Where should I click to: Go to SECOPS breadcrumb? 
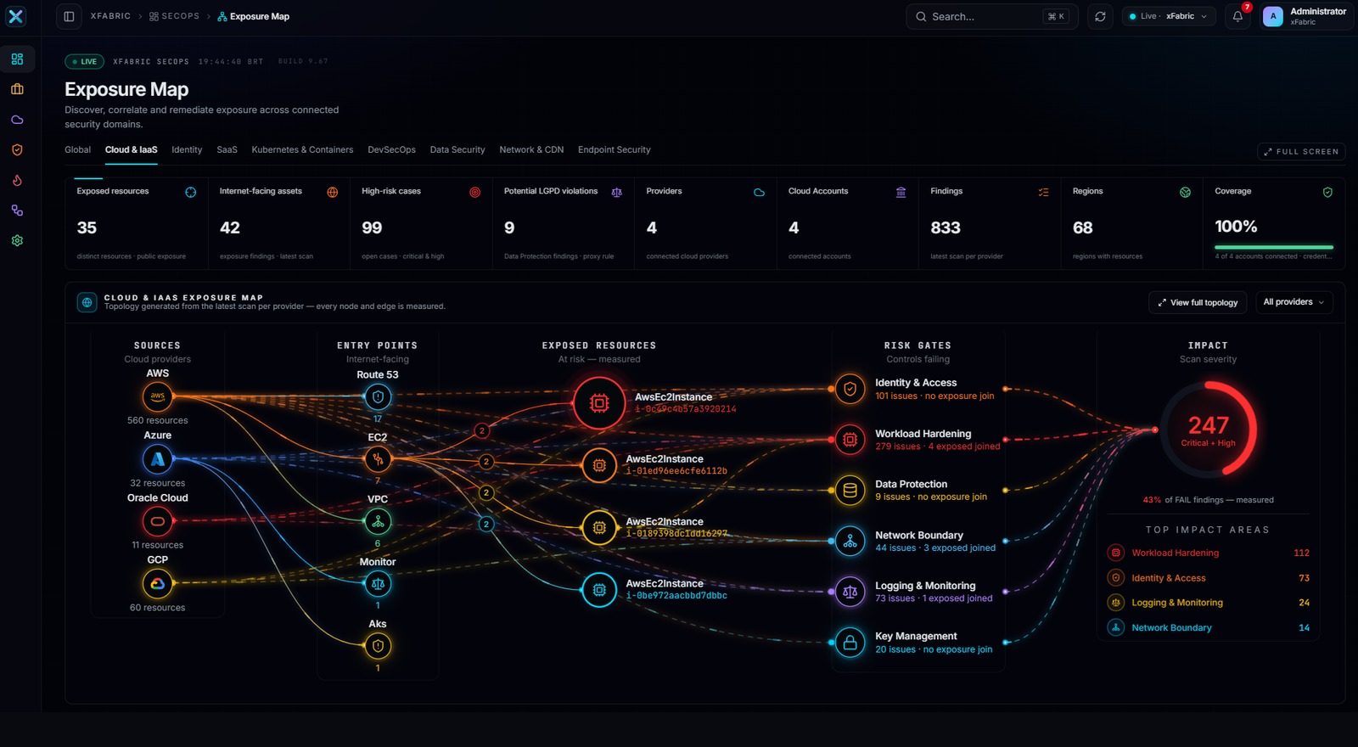174,16
